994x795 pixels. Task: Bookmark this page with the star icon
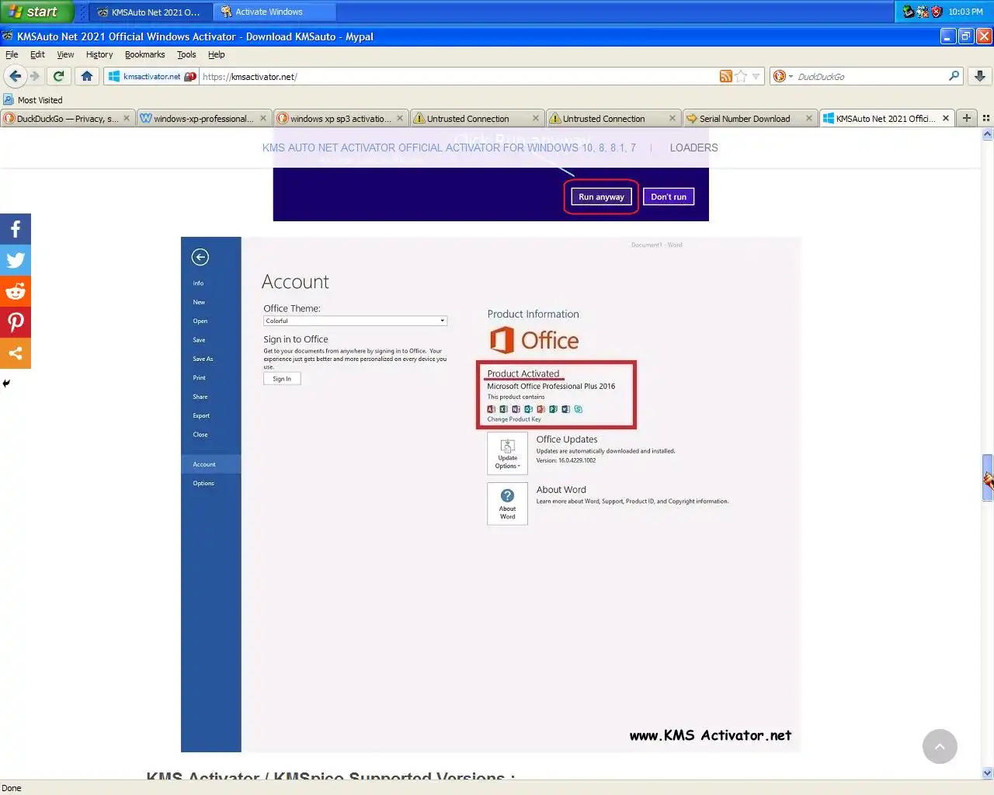(x=741, y=76)
